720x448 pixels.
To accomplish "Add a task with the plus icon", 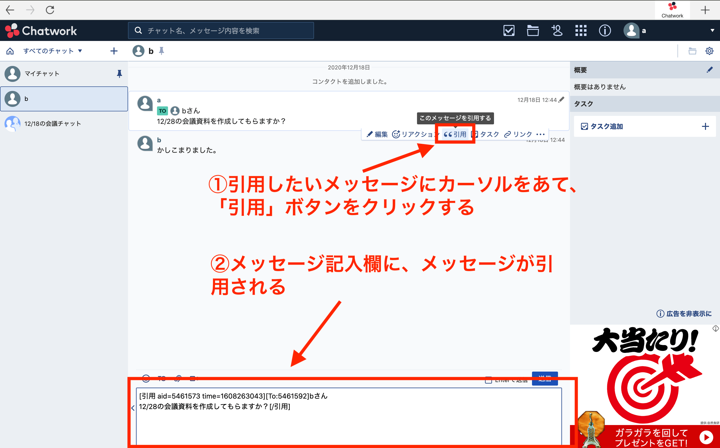I will pos(705,127).
